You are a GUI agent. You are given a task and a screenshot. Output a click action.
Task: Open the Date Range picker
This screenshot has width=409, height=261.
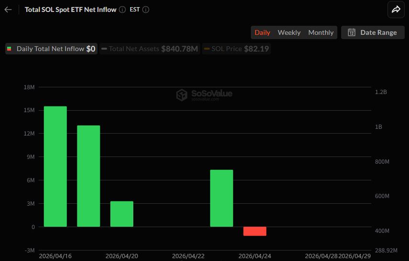373,32
